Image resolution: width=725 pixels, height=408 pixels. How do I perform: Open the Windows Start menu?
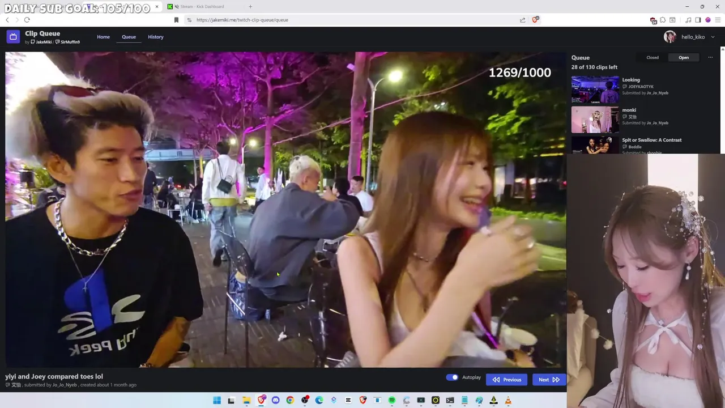[217, 401]
